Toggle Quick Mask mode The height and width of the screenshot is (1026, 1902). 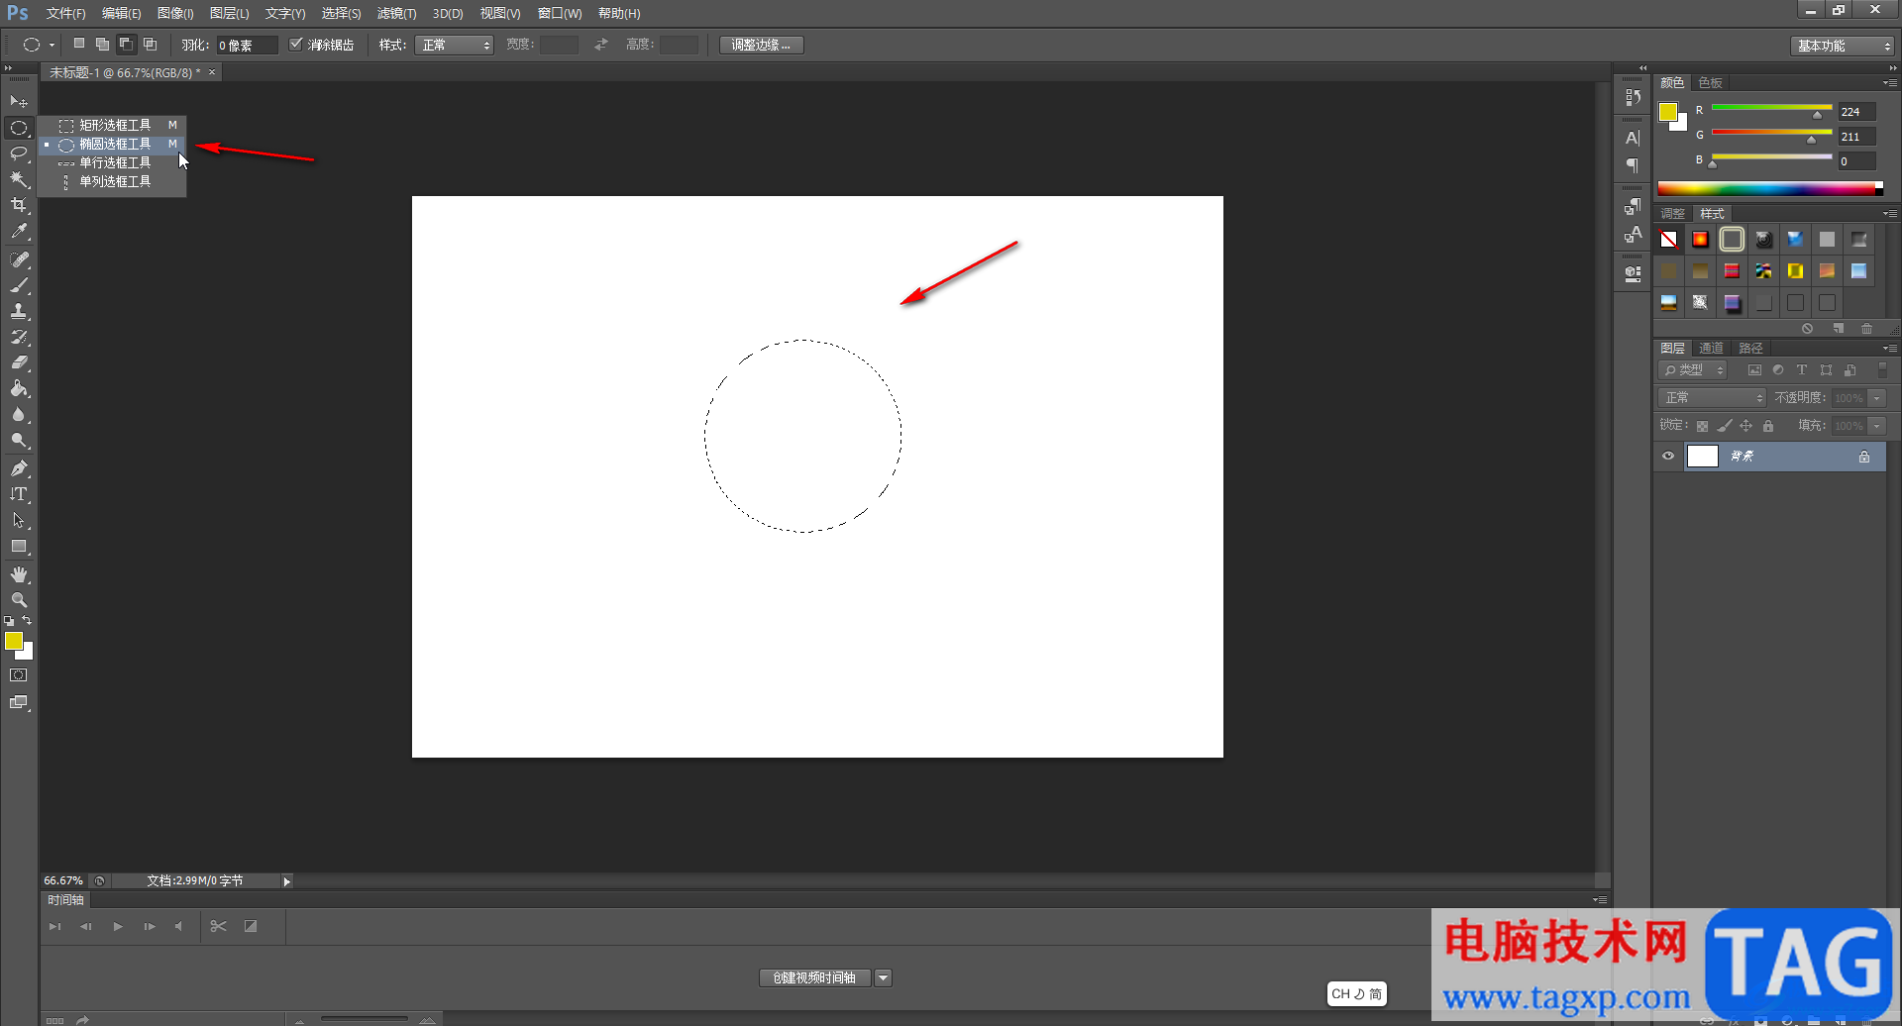[19, 675]
